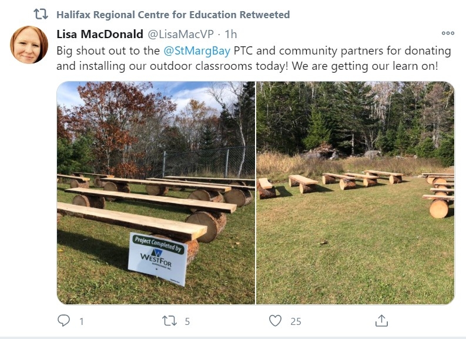
Task: Click the retweet count of 5
Action: (x=187, y=321)
